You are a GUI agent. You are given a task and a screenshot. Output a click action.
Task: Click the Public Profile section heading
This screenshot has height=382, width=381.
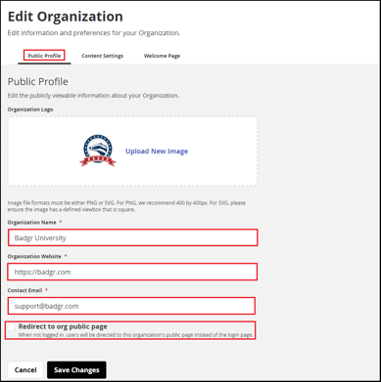click(38, 81)
